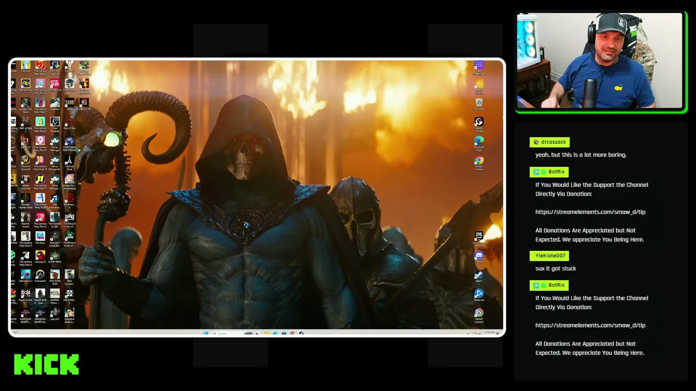
Task: Open the Epic Games Launcher icon
Action: [x=479, y=238]
